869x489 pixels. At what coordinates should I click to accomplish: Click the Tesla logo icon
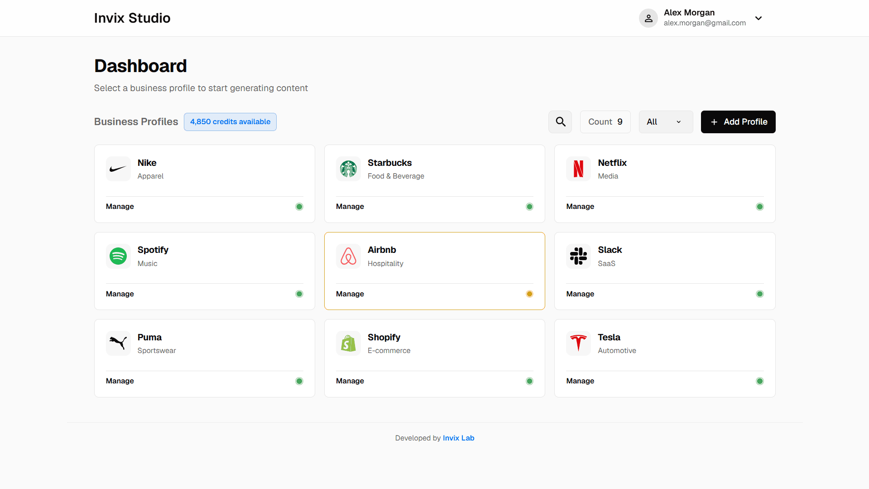(578, 344)
